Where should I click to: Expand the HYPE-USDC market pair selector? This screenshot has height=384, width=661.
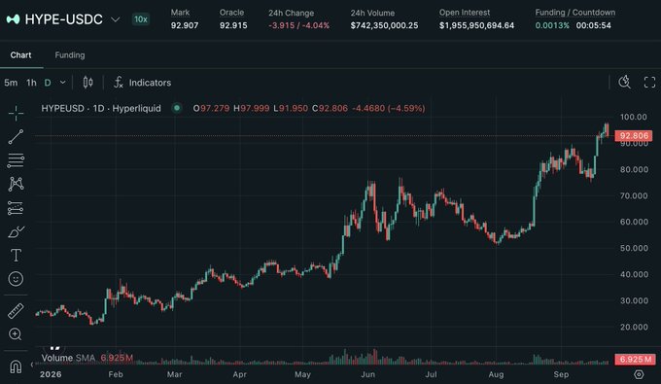(115, 19)
